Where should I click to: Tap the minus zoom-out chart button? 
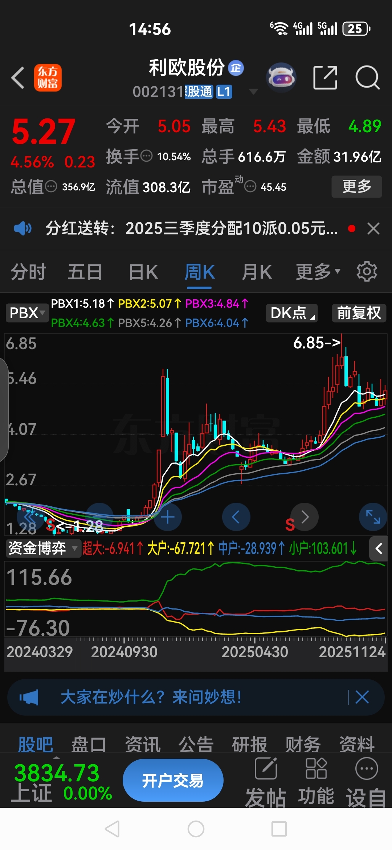point(99,517)
